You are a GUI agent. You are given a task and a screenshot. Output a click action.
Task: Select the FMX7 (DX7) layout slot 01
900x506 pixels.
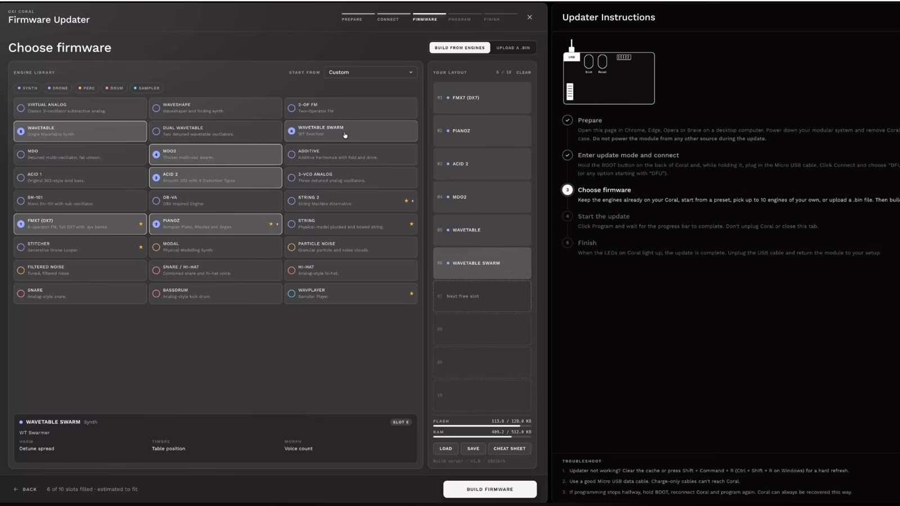[x=482, y=98]
